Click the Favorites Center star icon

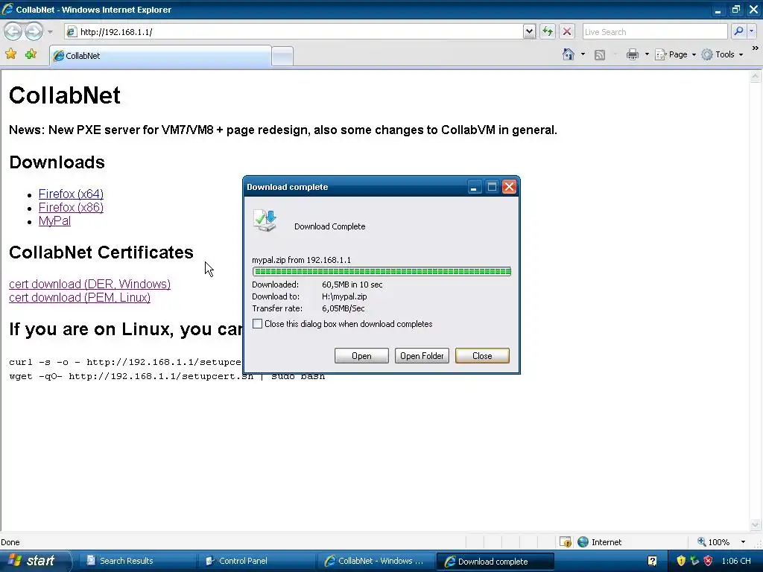pyautogui.click(x=10, y=54)
